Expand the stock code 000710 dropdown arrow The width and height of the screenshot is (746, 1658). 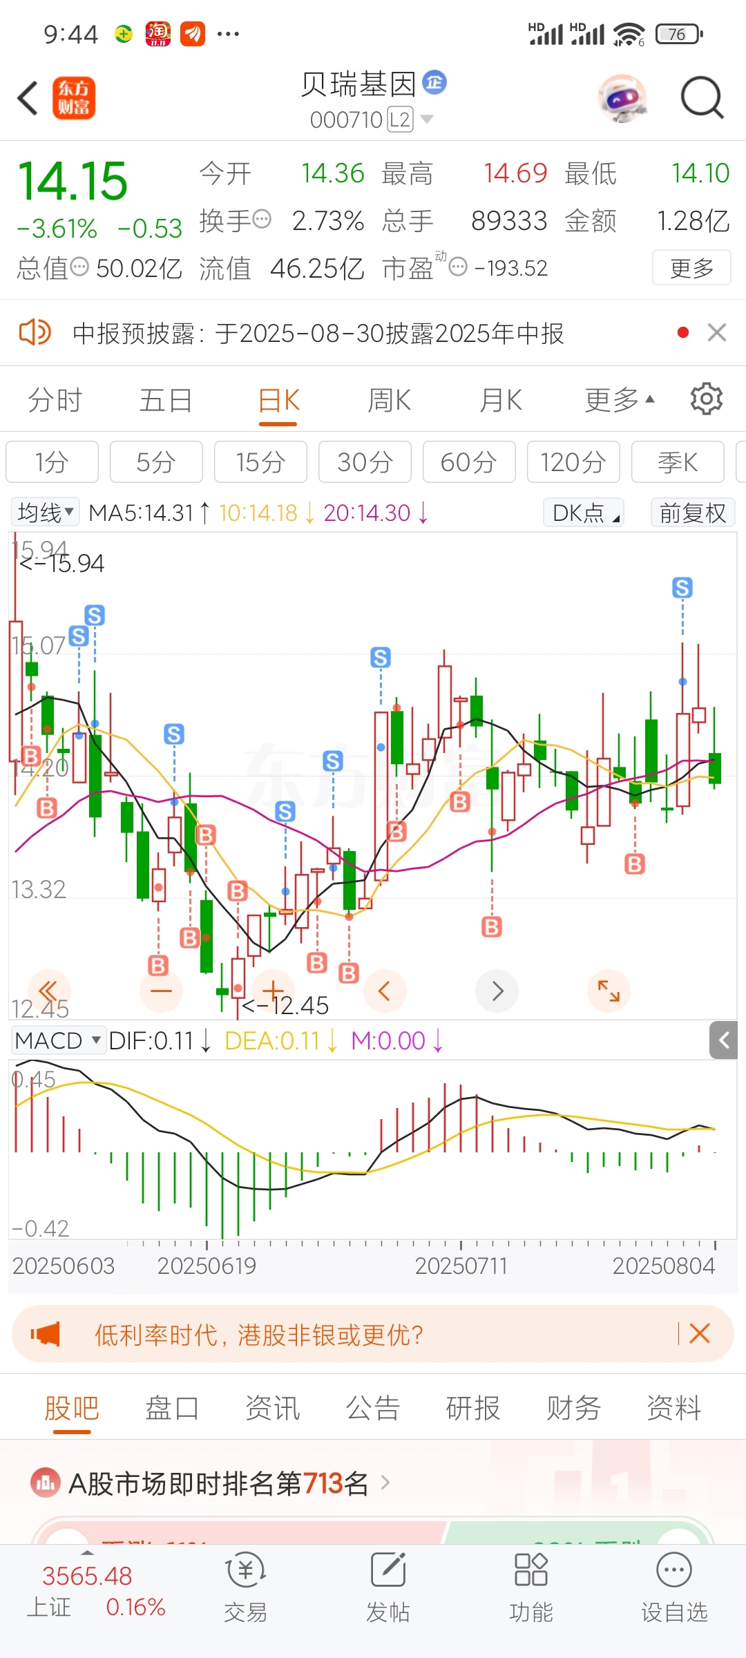point(427,120)
